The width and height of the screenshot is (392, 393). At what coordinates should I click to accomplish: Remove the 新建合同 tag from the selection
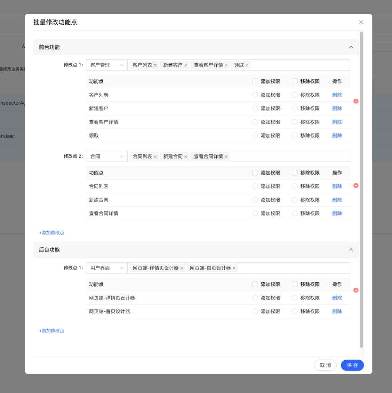point(186,157)
